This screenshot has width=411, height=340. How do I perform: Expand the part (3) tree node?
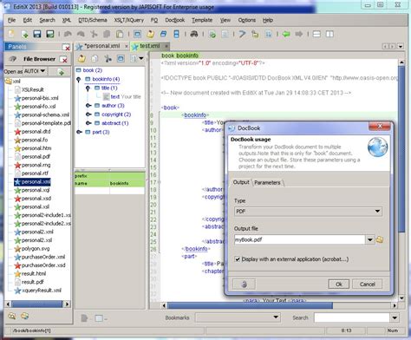[x=79, y=132]
